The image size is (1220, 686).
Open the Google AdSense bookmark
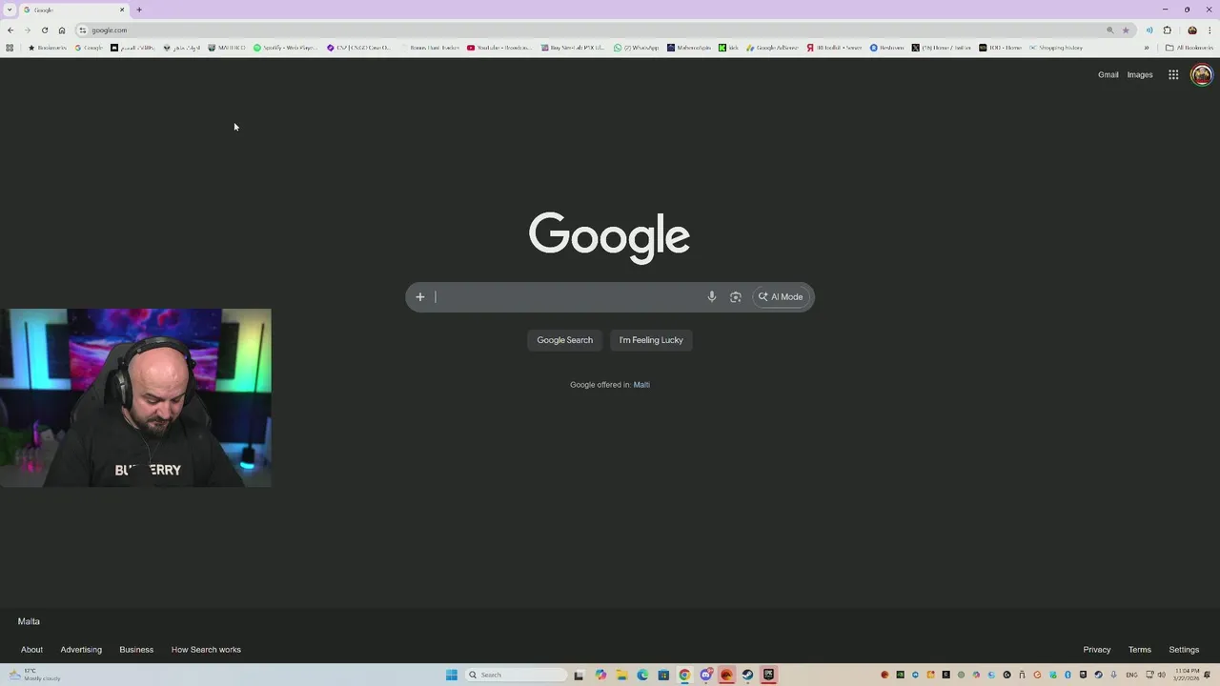[x=772, y=48]
